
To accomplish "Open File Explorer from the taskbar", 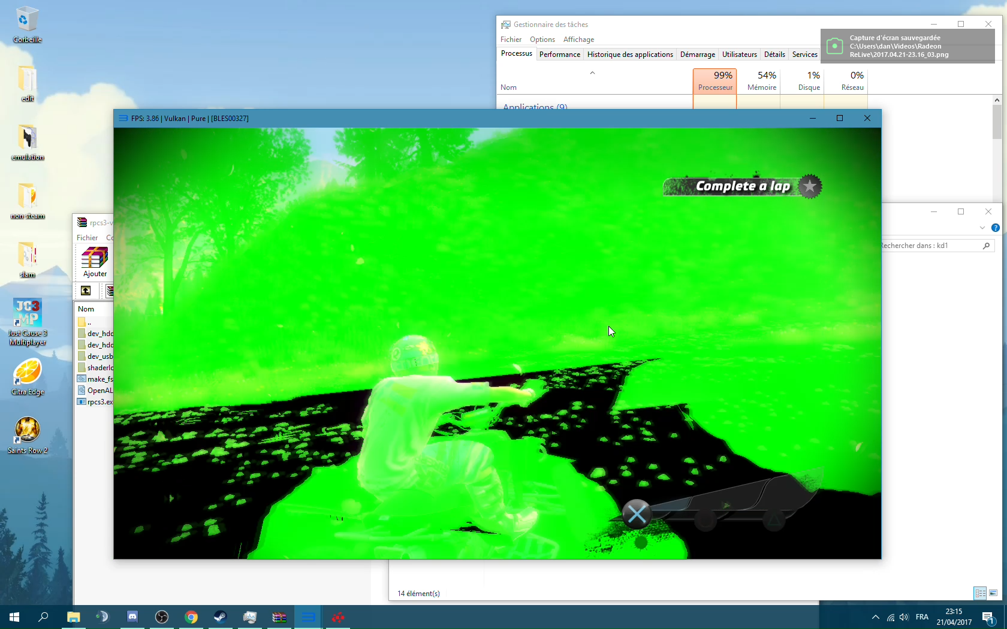I will tap(73, 617).
